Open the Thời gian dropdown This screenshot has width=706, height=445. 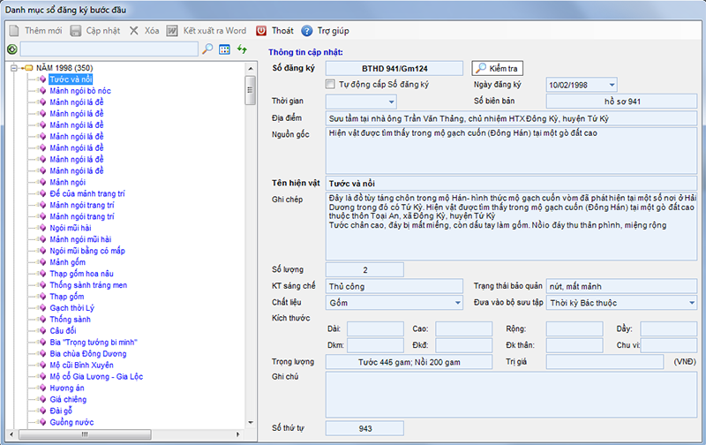(391, 102)
